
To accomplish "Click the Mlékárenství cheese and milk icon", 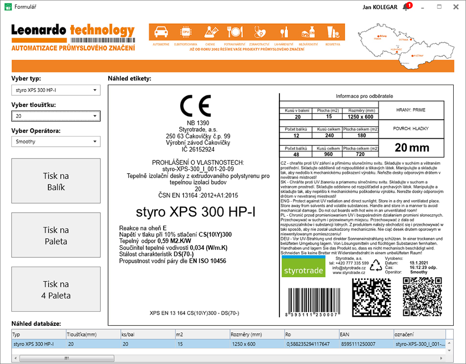I will click(308, 32).
